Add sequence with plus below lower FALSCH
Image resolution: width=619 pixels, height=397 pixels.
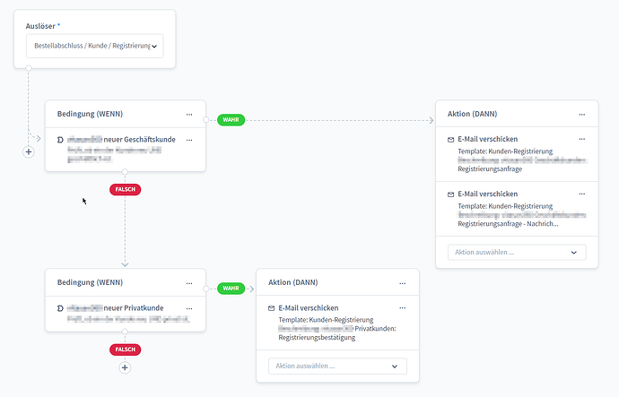(125, 367)
